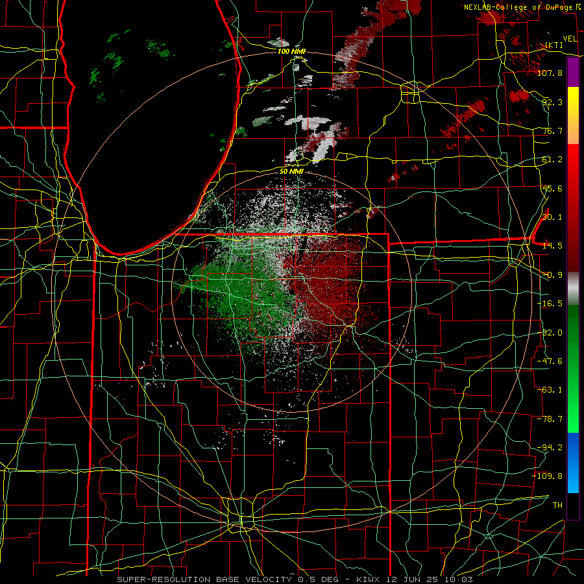
Task: Select the -0.9 value on velocity scale
Action: [552, 275]
